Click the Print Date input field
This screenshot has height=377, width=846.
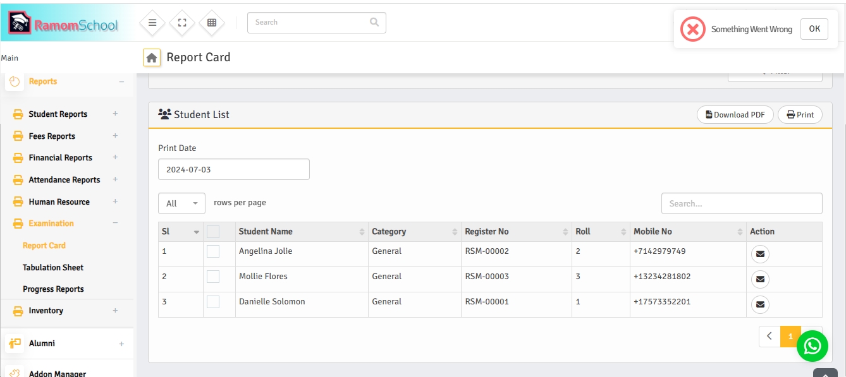point(234,169)
